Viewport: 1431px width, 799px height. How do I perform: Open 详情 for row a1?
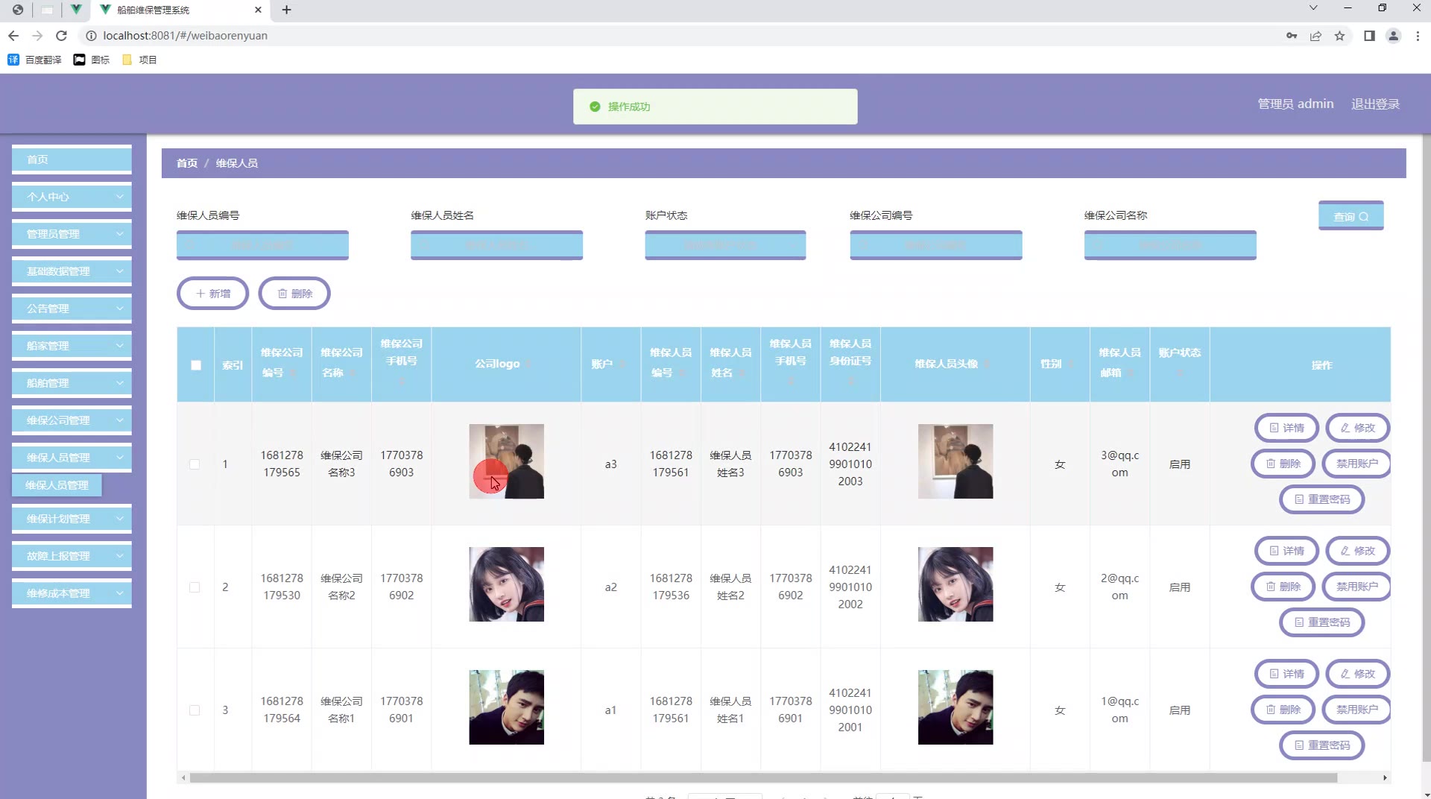click(x=1286, y=674)
